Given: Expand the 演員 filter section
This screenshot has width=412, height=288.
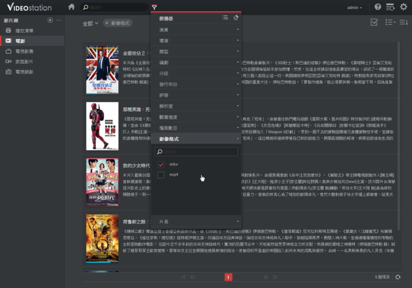Looking at the screenshot, I should (196, 29).
